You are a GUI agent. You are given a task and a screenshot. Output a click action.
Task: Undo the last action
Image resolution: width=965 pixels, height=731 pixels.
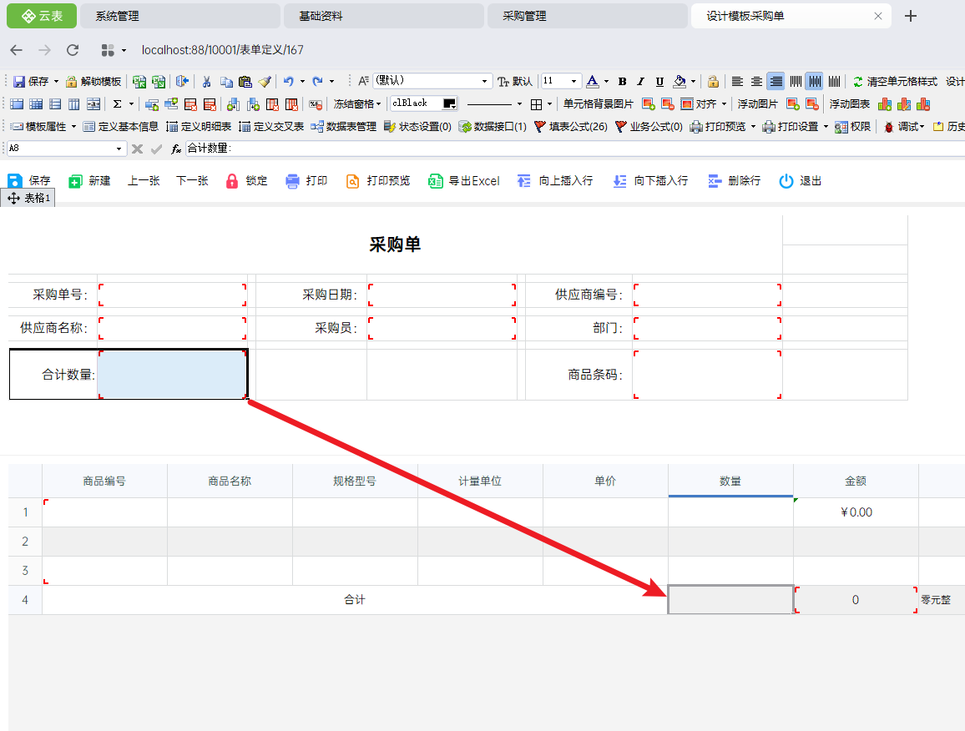(x=288, y=81)
